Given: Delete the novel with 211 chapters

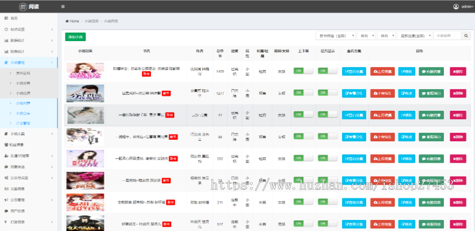Looking at the screenshot, I should (x=458, y=202).
